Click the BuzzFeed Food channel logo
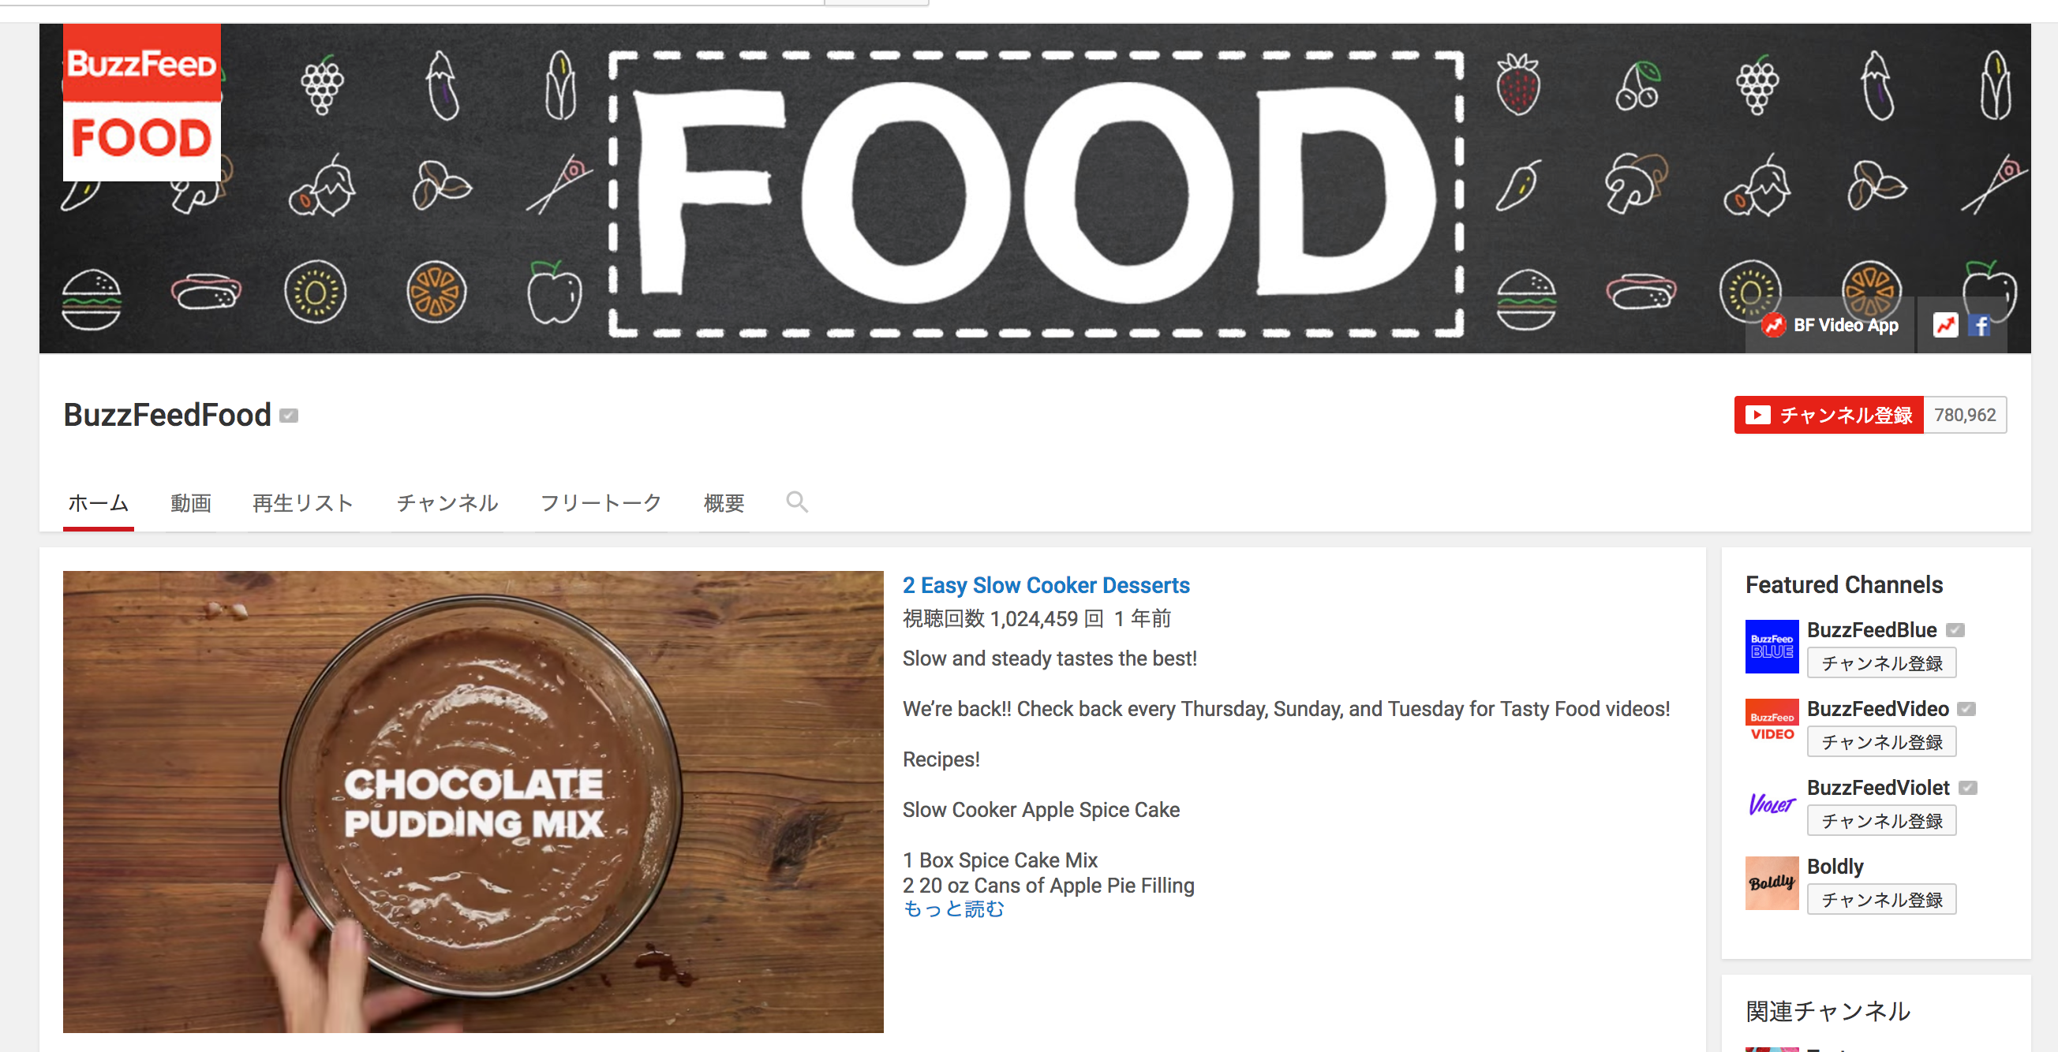2058x1052 pixels. point(142,103)
